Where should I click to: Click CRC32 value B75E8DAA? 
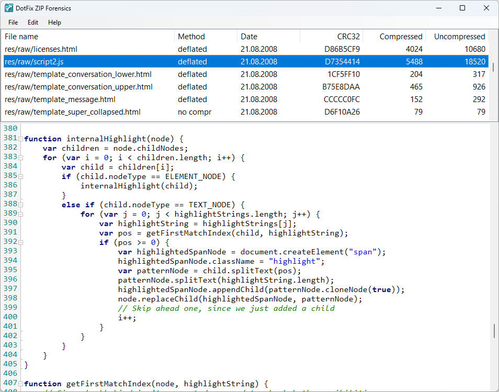(341, 86)
